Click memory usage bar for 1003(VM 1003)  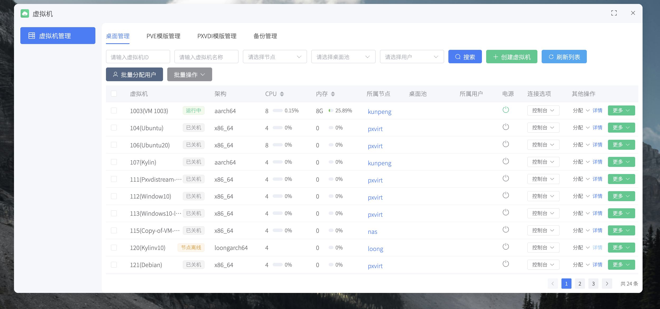coord(331,110)
